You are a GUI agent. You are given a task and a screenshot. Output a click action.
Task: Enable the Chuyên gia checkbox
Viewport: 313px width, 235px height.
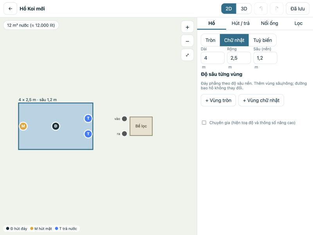pos(204,123)
